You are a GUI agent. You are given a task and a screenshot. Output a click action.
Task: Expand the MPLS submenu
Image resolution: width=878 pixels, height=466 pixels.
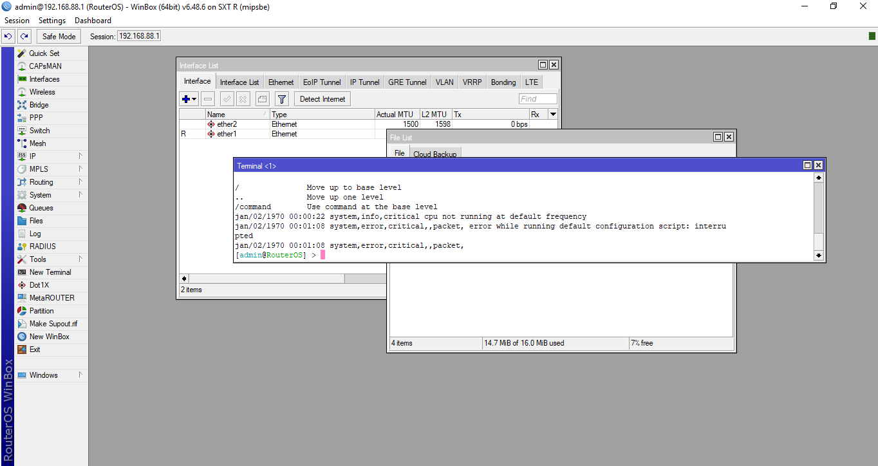80,169
